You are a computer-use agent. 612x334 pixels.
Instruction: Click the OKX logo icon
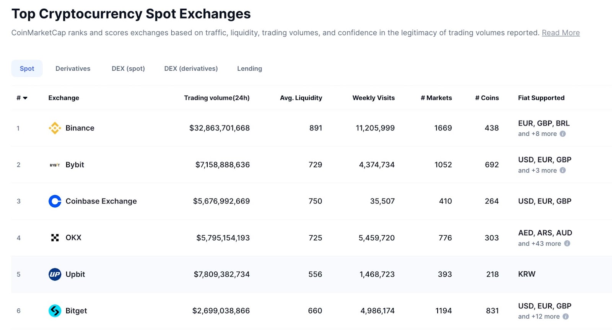[55, 238]
